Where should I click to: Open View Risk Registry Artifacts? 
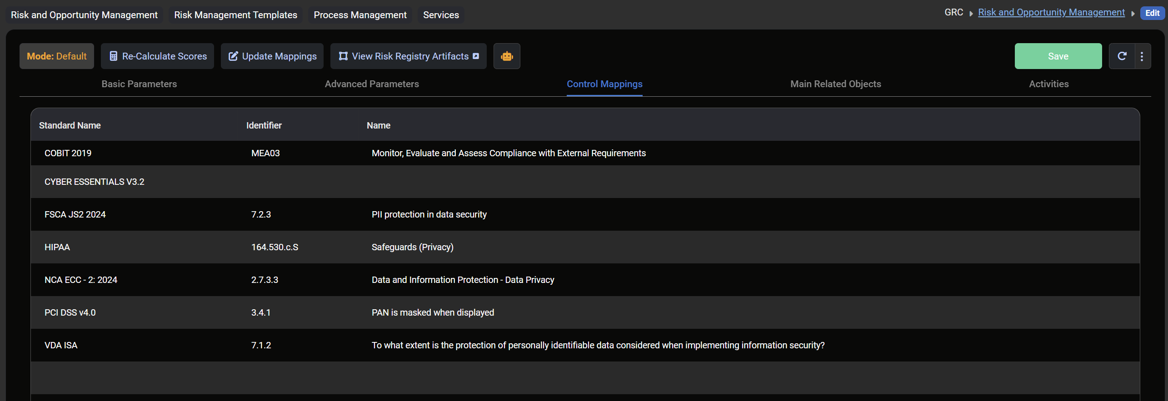408,56
